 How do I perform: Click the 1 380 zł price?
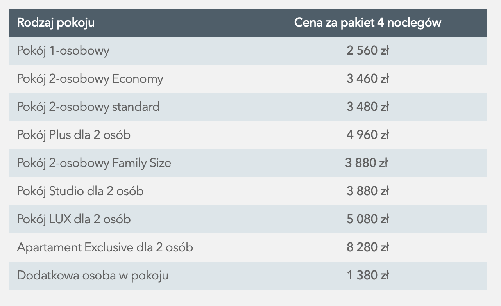[368, 276]
